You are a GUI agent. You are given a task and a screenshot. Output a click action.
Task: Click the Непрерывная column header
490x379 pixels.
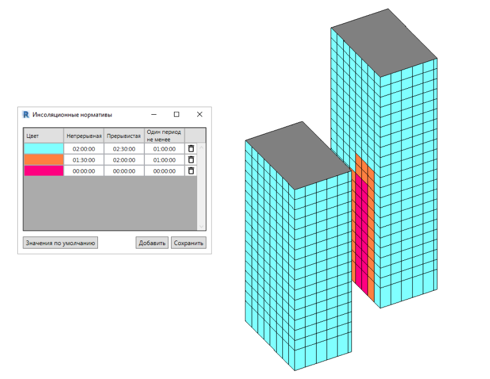coord(84,136)
